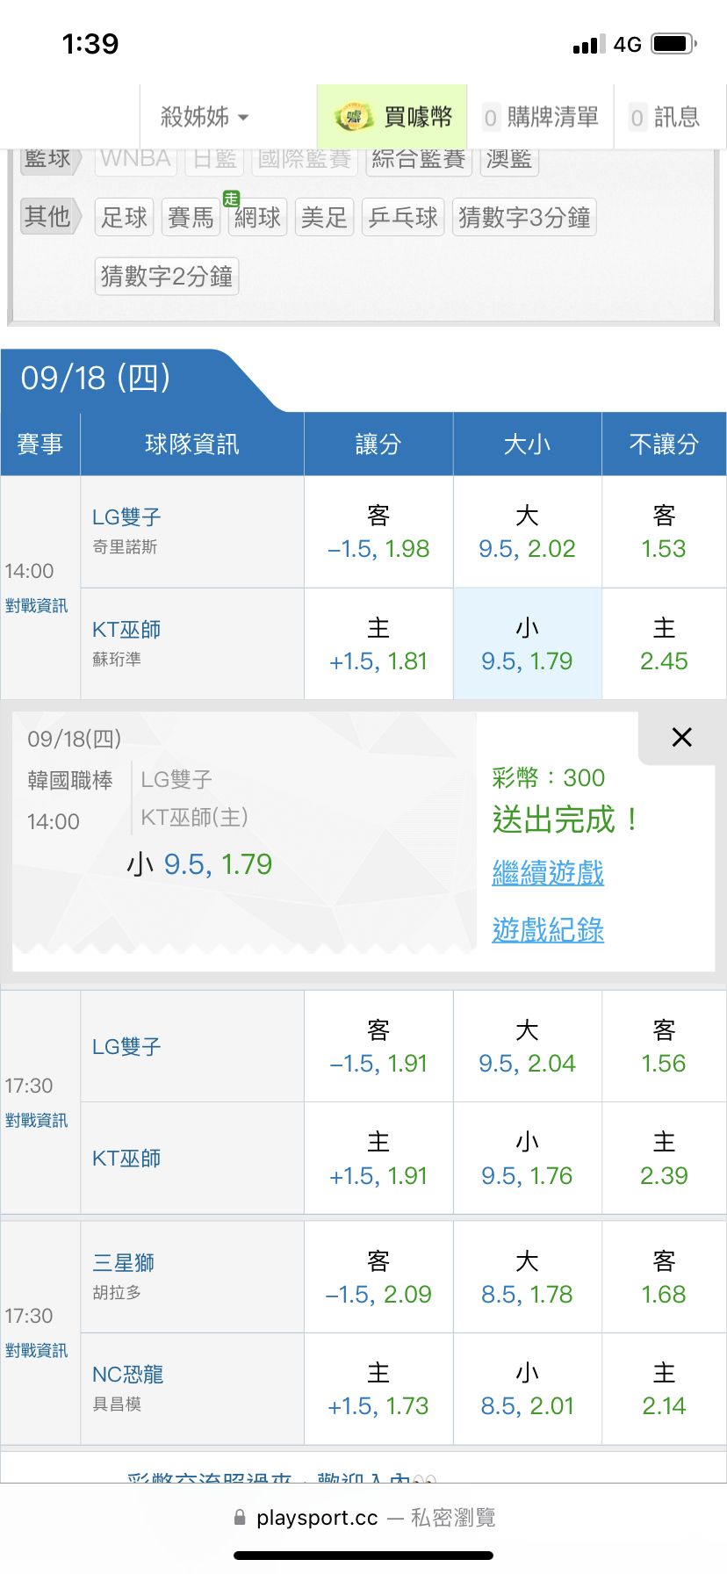Open the 遊戲紀錄 link
This screenshot has width=727, height=1574.
(x=548, y=929)
